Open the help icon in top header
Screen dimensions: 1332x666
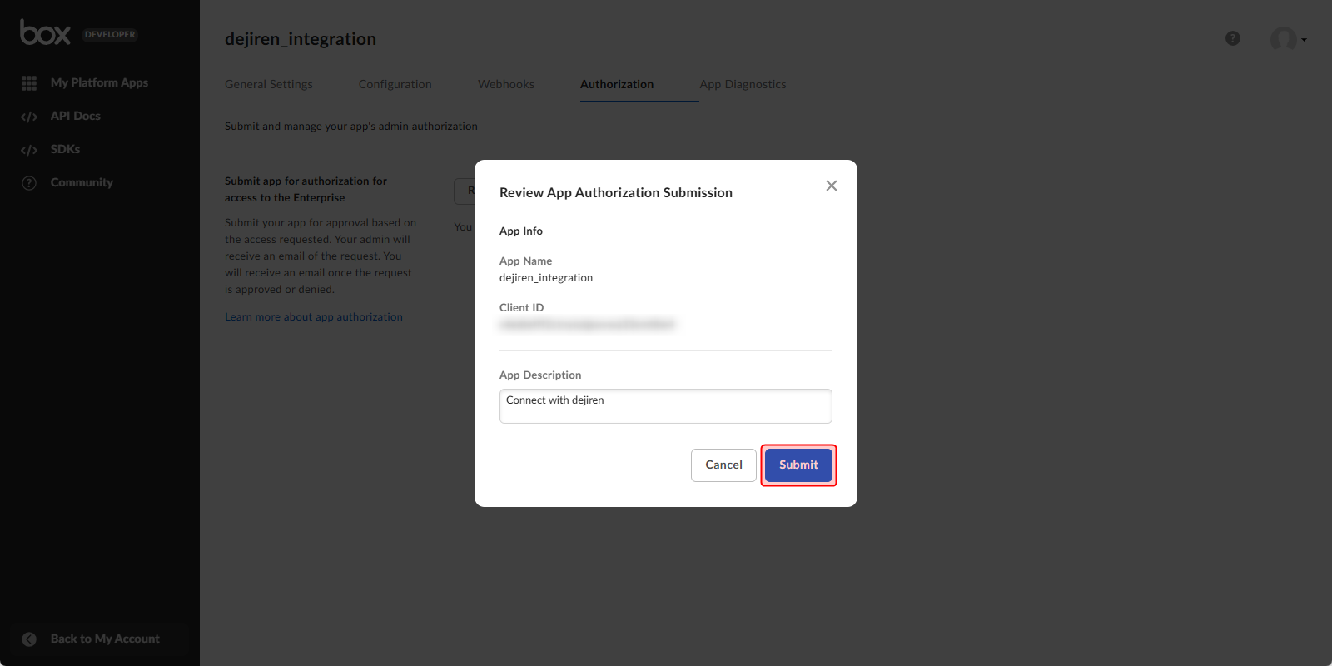tap(1233, 38)
